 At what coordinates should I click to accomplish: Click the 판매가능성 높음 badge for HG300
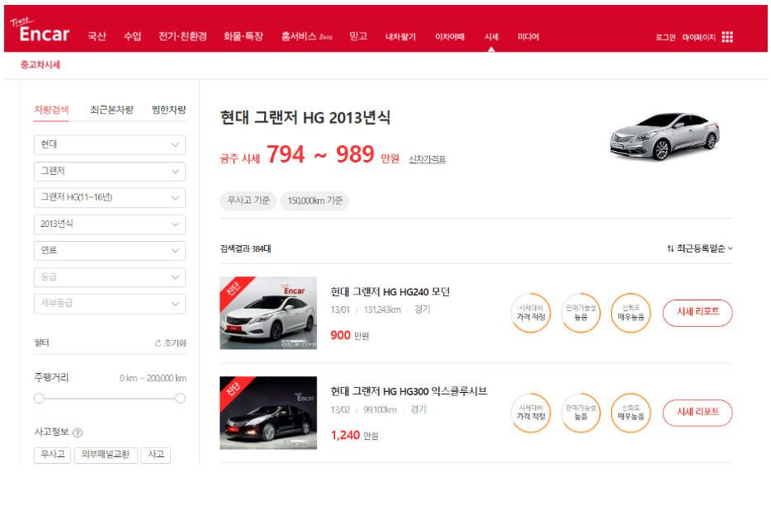pyautogui.click(x=580, y=413)
